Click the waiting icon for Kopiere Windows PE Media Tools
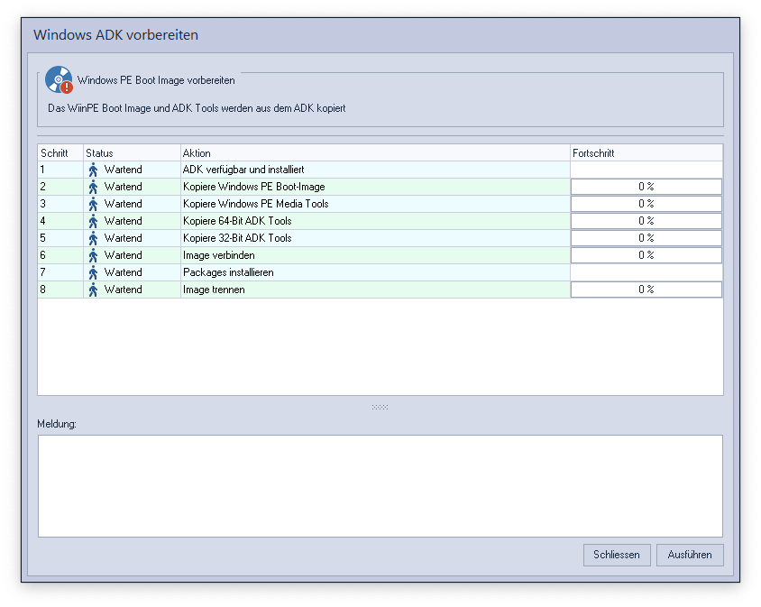Image resolution: width=761 pixels, height=607 pixels. tap(93, 204)
